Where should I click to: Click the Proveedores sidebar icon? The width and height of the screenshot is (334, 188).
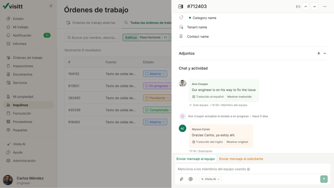(x=8, y=122)
